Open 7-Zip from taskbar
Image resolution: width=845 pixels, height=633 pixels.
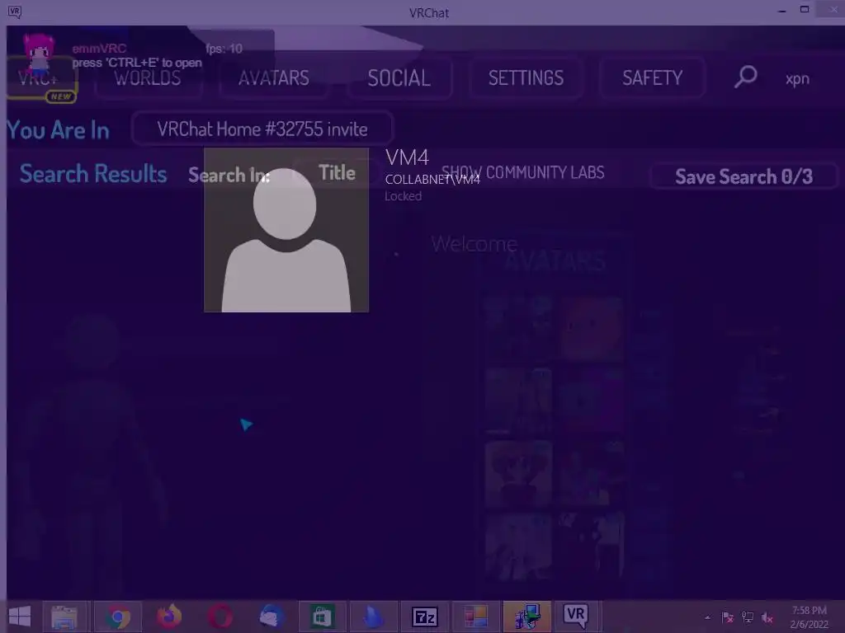click(x=424, y=617)
